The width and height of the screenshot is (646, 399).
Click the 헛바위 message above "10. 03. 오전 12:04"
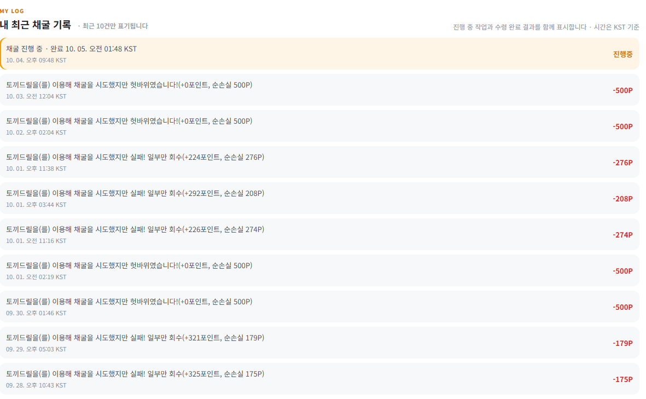(129, 85)
